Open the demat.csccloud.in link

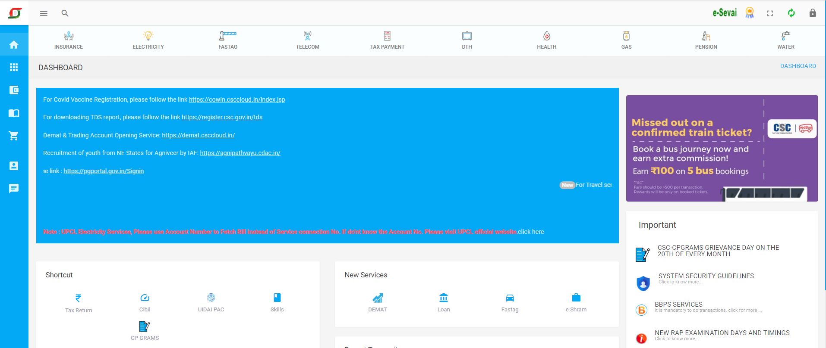pyautogui.click(x=198, y=135)
